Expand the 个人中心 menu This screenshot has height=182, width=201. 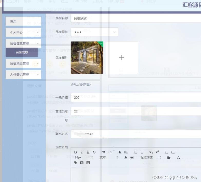point(23,32)
